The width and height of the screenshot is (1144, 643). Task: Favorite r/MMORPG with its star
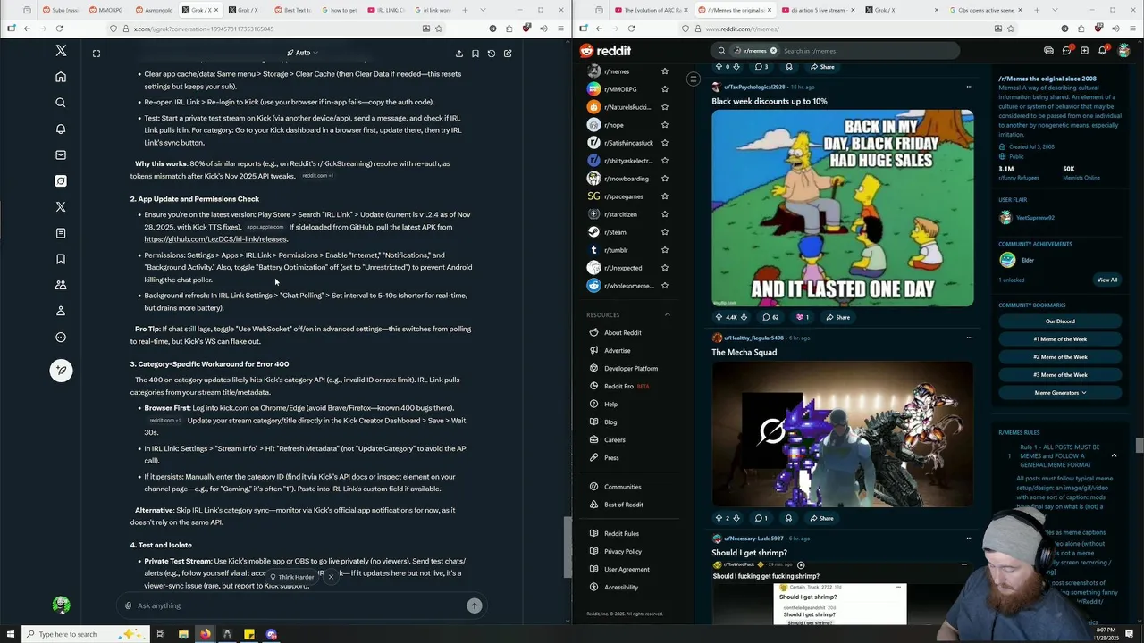664,89
